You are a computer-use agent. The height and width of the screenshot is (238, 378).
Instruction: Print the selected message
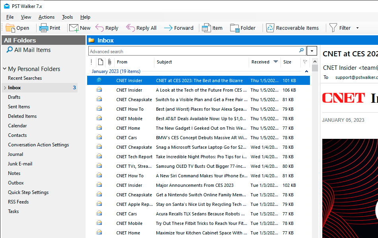point(50,28)
